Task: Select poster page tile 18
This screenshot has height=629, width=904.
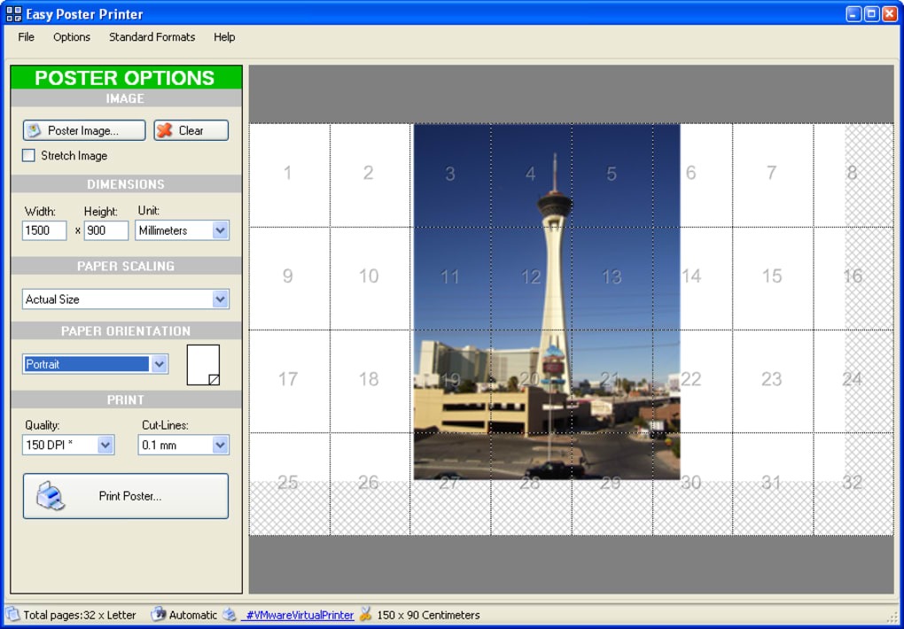Action: [x=370, y=381]
